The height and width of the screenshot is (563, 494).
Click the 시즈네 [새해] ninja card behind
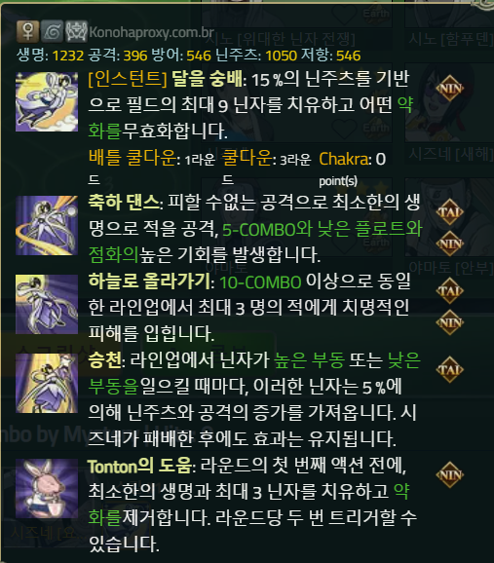point(450,155)
